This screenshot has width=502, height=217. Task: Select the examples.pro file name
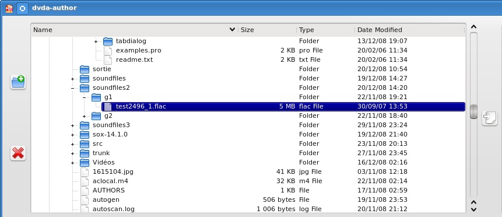[x=139, y=50]
